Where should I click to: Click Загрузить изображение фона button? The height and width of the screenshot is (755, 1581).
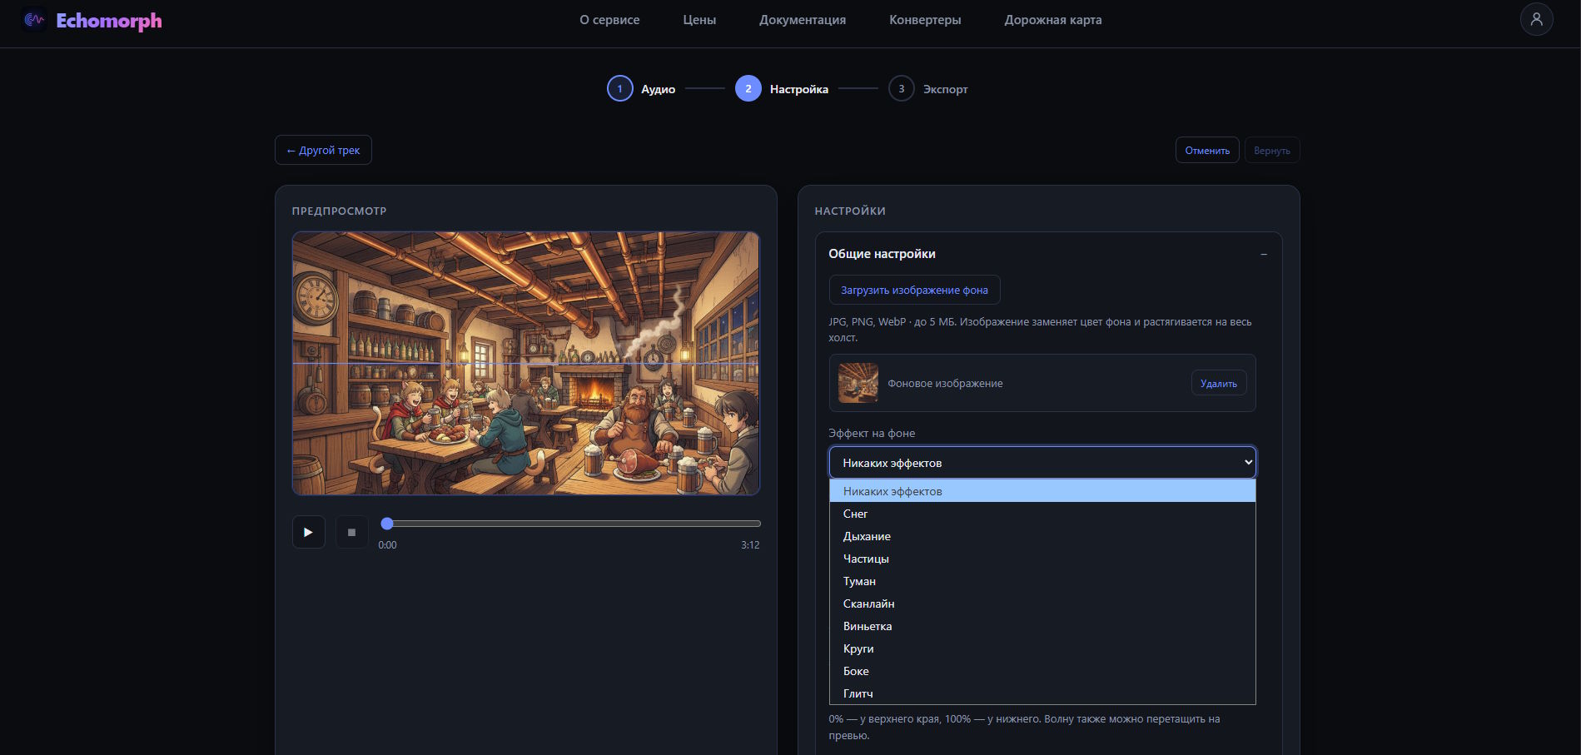[914, 290]
